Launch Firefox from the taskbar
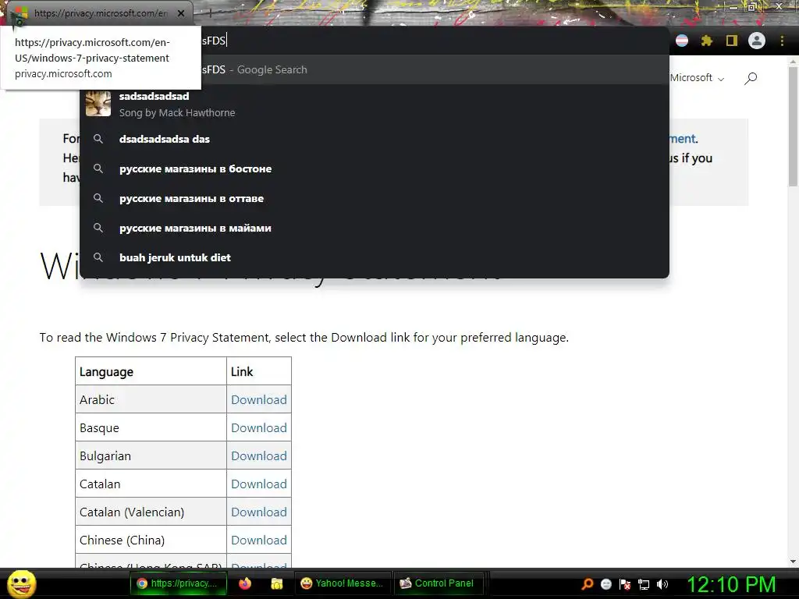Viewport: 799px width, 599px height. pyautogui.click(x=245, y=583)
